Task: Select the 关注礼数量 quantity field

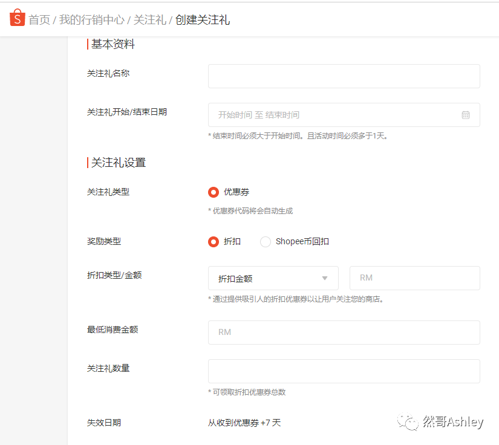Action: (x=344, y=371)
